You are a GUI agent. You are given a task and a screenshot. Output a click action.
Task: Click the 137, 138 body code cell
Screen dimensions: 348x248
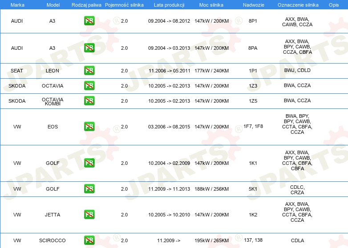click(x=253, y=240)
